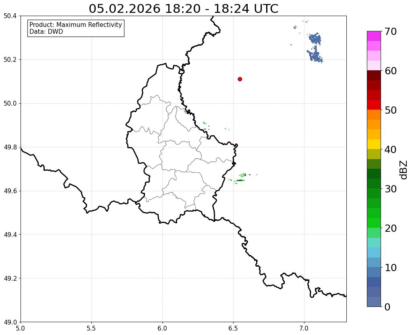Click the colorbar tick label "0"
The image size is (412, 335).
pyautogui.click(x=387, y=307)
